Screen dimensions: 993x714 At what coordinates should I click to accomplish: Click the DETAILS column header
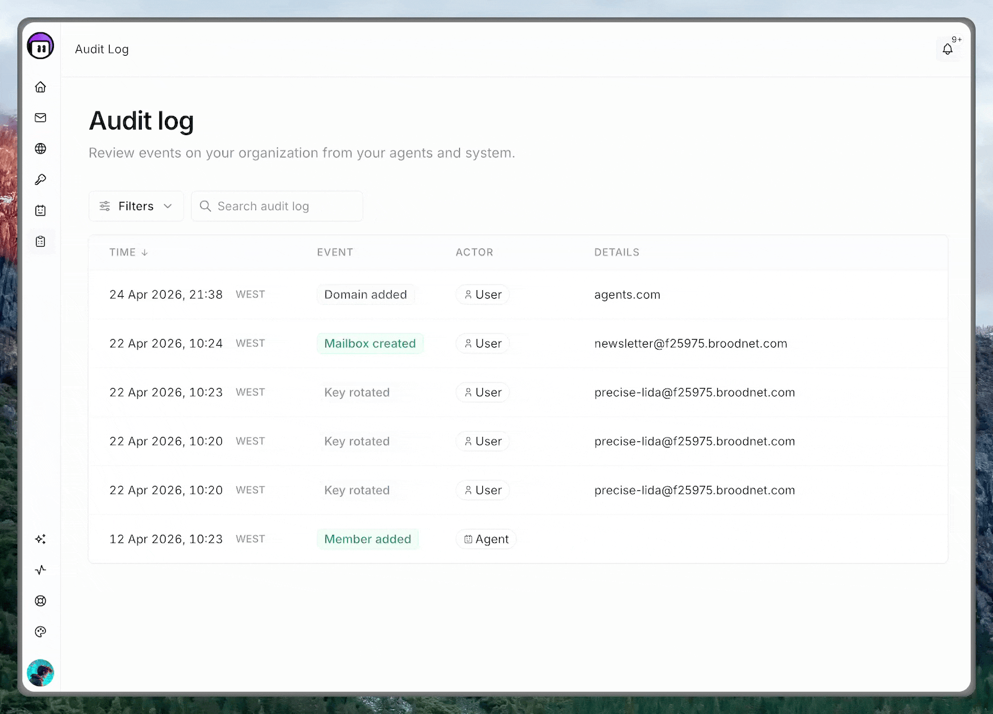coord(617,252)
